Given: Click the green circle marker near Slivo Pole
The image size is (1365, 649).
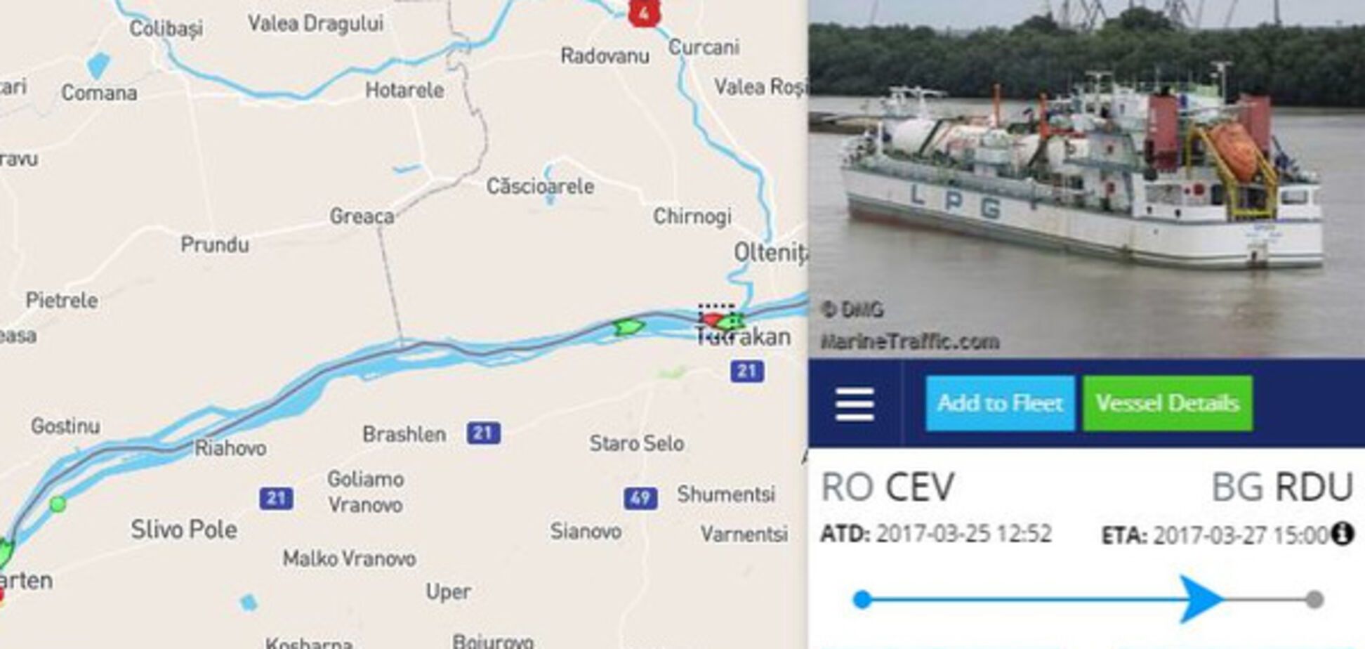Looking at the screenshot, I should pos(58,504).
